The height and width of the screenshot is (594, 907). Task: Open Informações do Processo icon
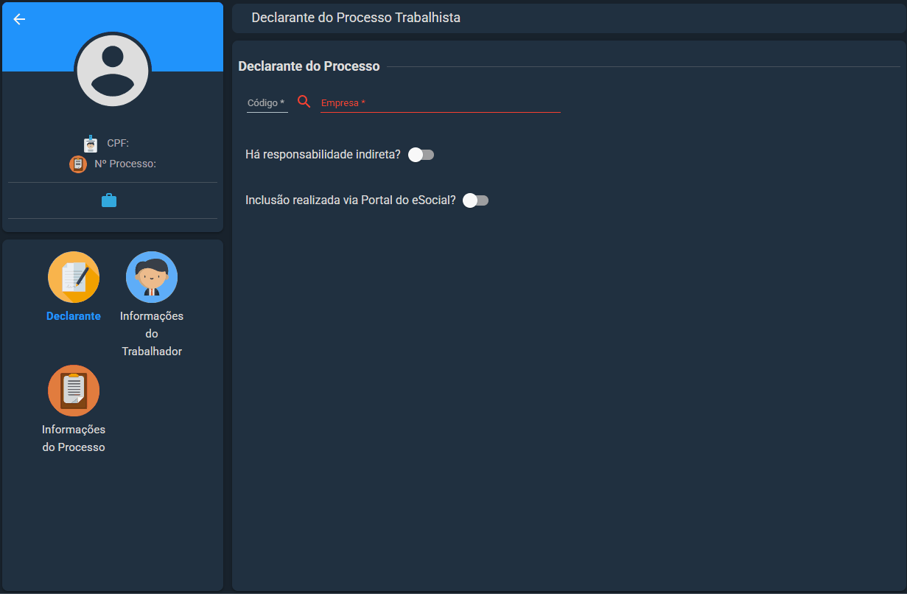74,391
